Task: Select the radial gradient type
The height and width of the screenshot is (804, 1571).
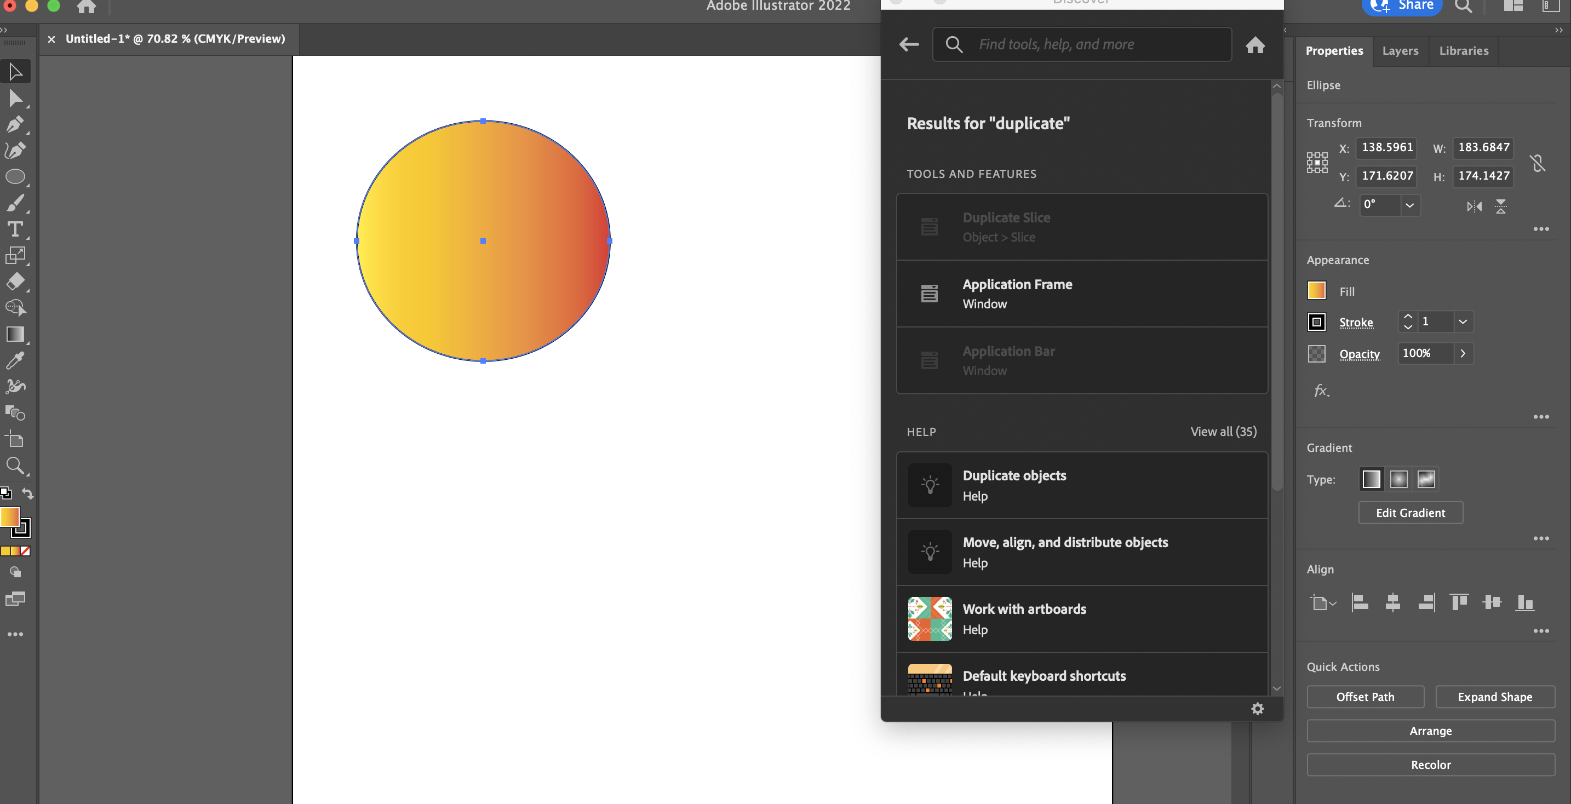Action: click(x=1398, y=479)
